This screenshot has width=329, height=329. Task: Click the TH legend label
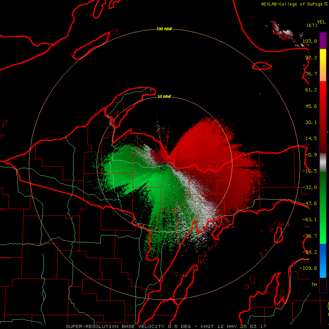[x=314, y=285]
